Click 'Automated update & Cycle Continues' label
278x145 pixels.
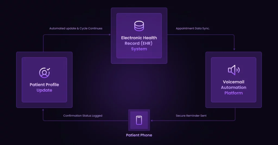click(76, 28)
